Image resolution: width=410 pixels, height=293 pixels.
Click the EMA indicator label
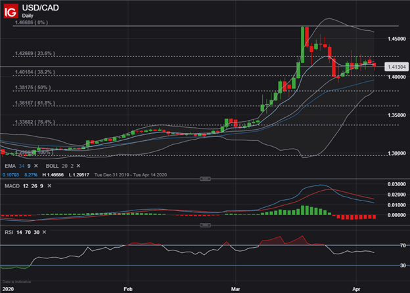pyautogui.click(x=11, y=166)
